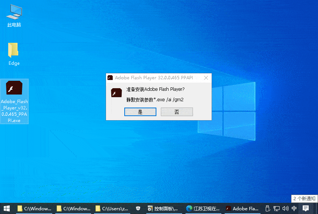Open the Action Center notification icon

306,208
